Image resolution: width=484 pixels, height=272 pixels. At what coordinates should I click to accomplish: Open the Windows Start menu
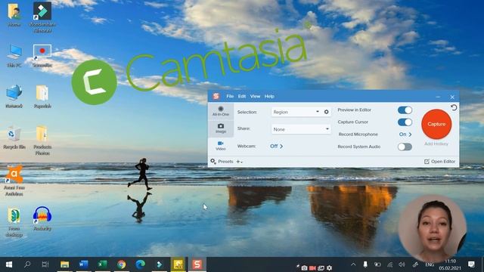click(x=9, y=264)
